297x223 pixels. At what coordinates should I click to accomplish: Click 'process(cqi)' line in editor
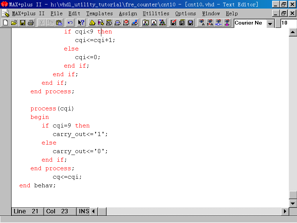[x=52, y=109]
